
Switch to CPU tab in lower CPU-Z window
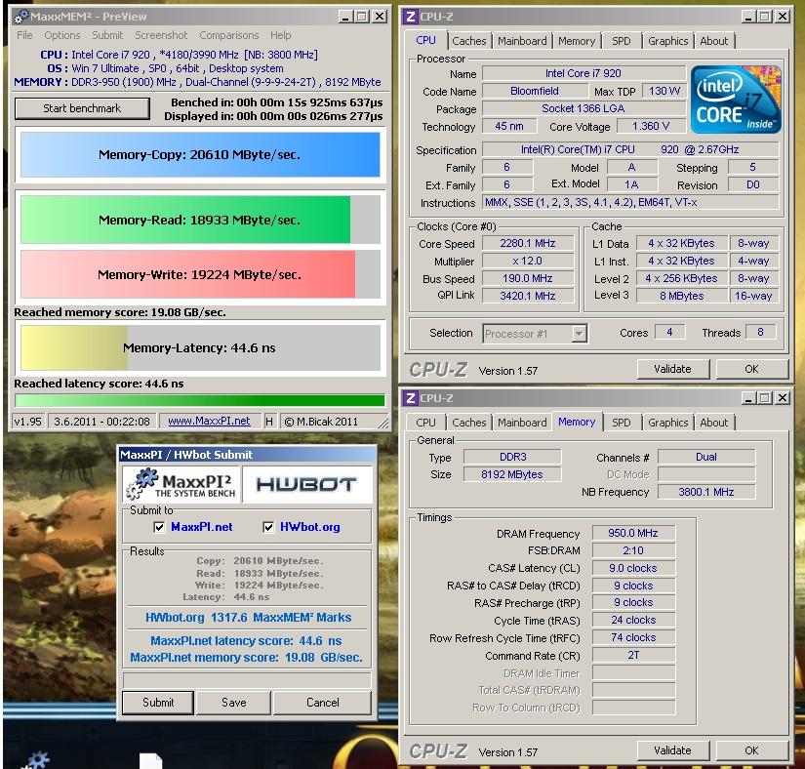click(x=425, y=423)
